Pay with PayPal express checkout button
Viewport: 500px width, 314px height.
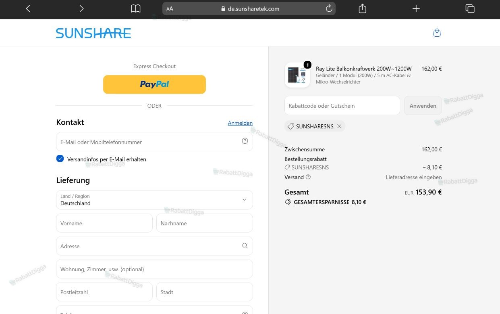154,84
